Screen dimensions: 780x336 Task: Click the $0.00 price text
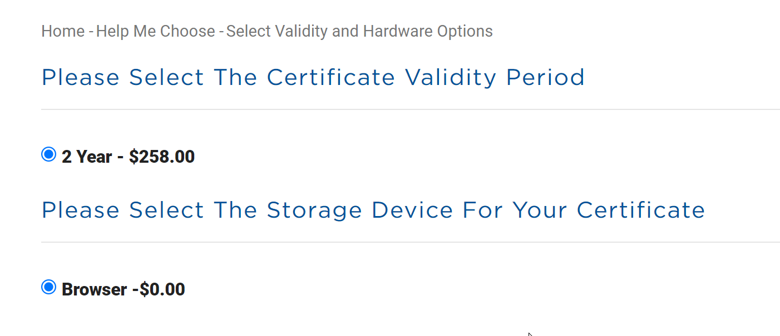(x=162, y=290)
